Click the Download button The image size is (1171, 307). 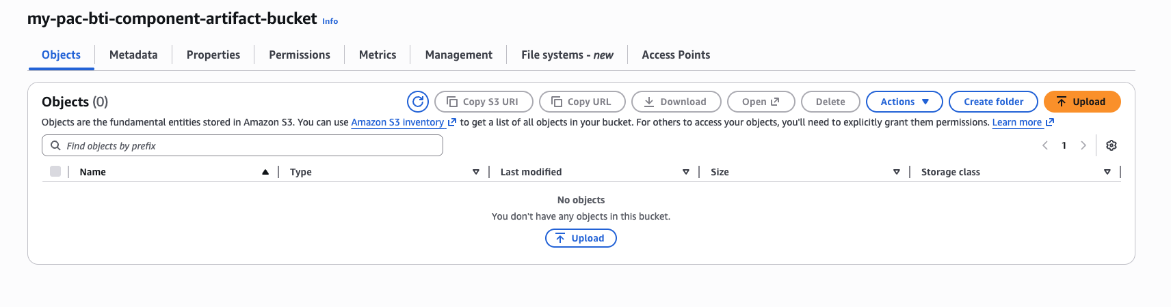click(x=676, y=102)
